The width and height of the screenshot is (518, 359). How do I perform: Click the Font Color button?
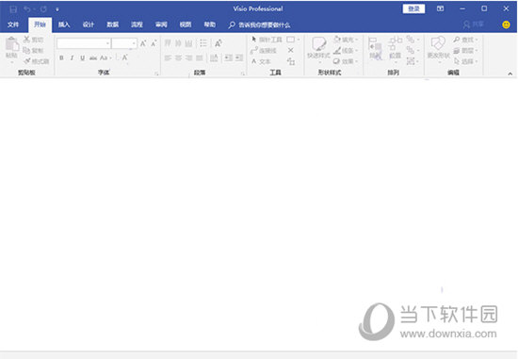tap(124, 57)
